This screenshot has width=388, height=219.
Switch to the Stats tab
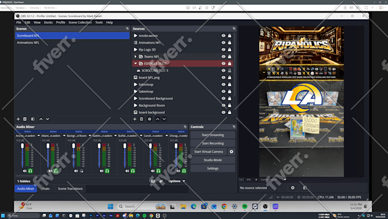(x=46, y=189)
